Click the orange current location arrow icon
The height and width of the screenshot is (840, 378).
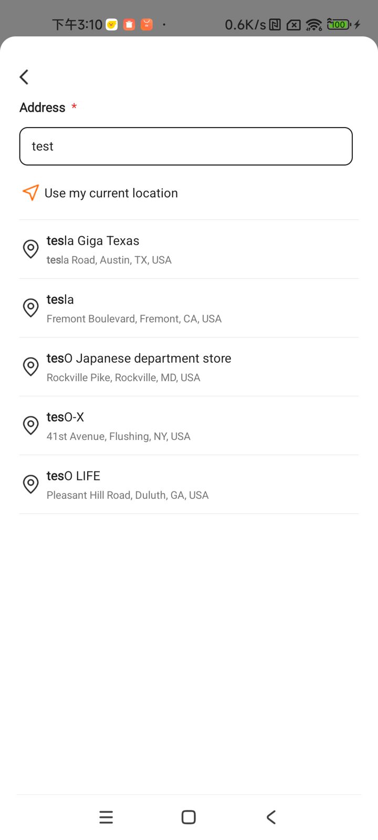tap(30, 193)
